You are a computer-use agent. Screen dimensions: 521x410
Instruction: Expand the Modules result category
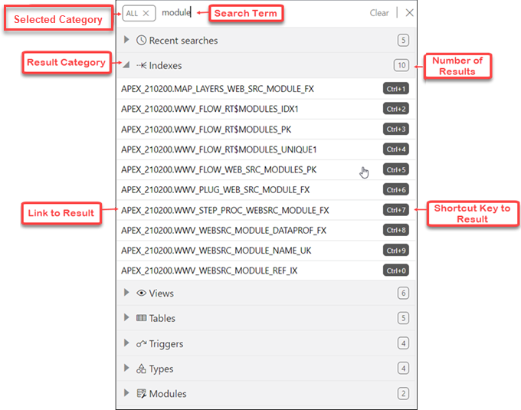click(x=126, y=392)
